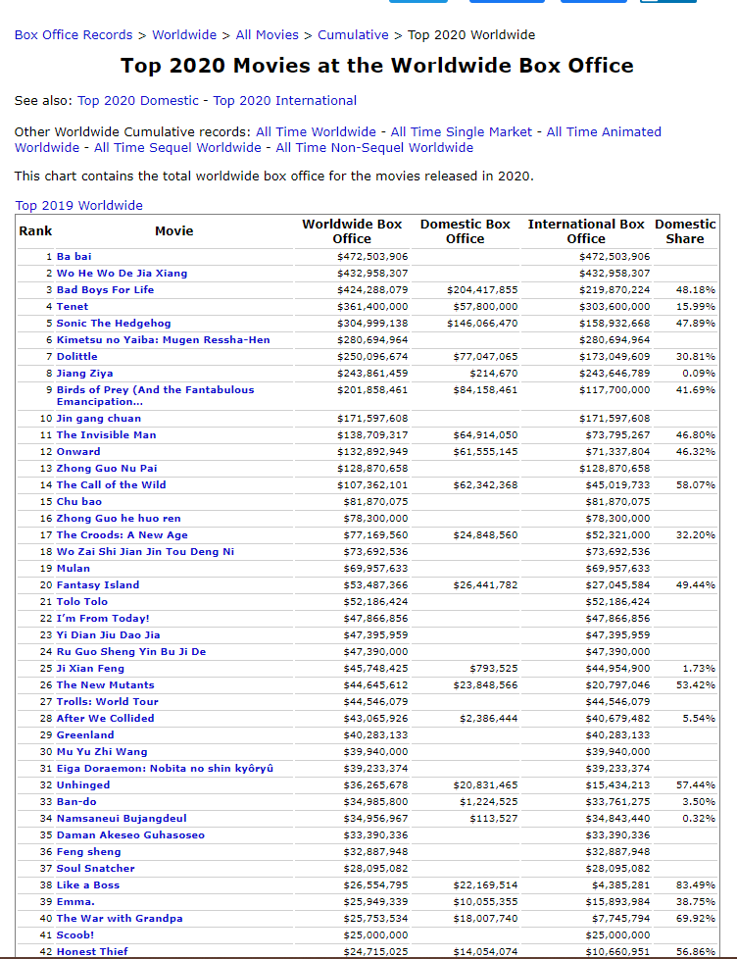Screen dimensions: 737x959
Task: Open All Time Worldwide records
Action: point(316,131)
